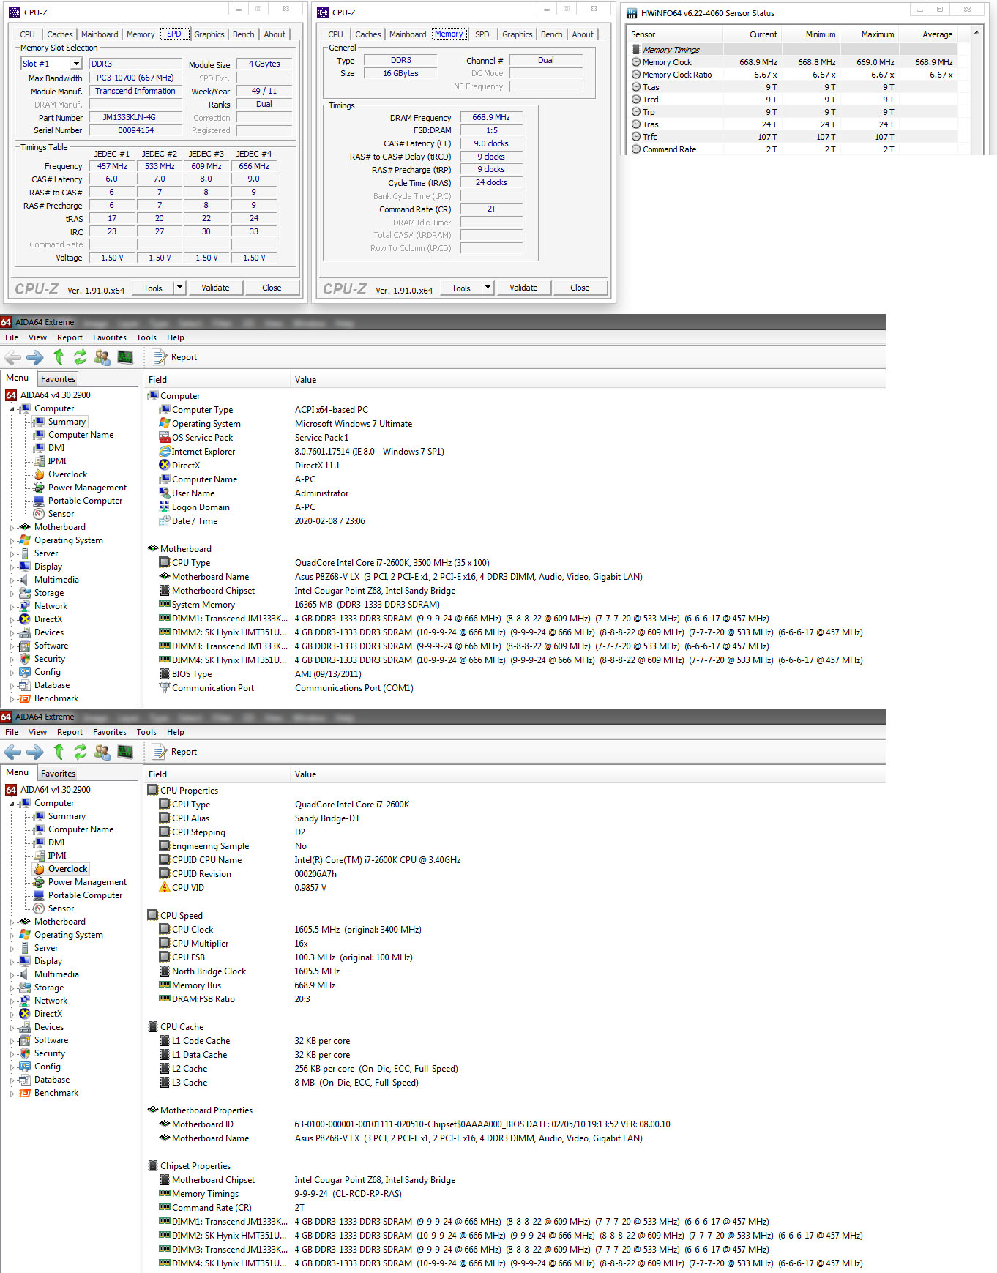Select the Security shield icon in lower AIDA64 tree

point(25,1053)
